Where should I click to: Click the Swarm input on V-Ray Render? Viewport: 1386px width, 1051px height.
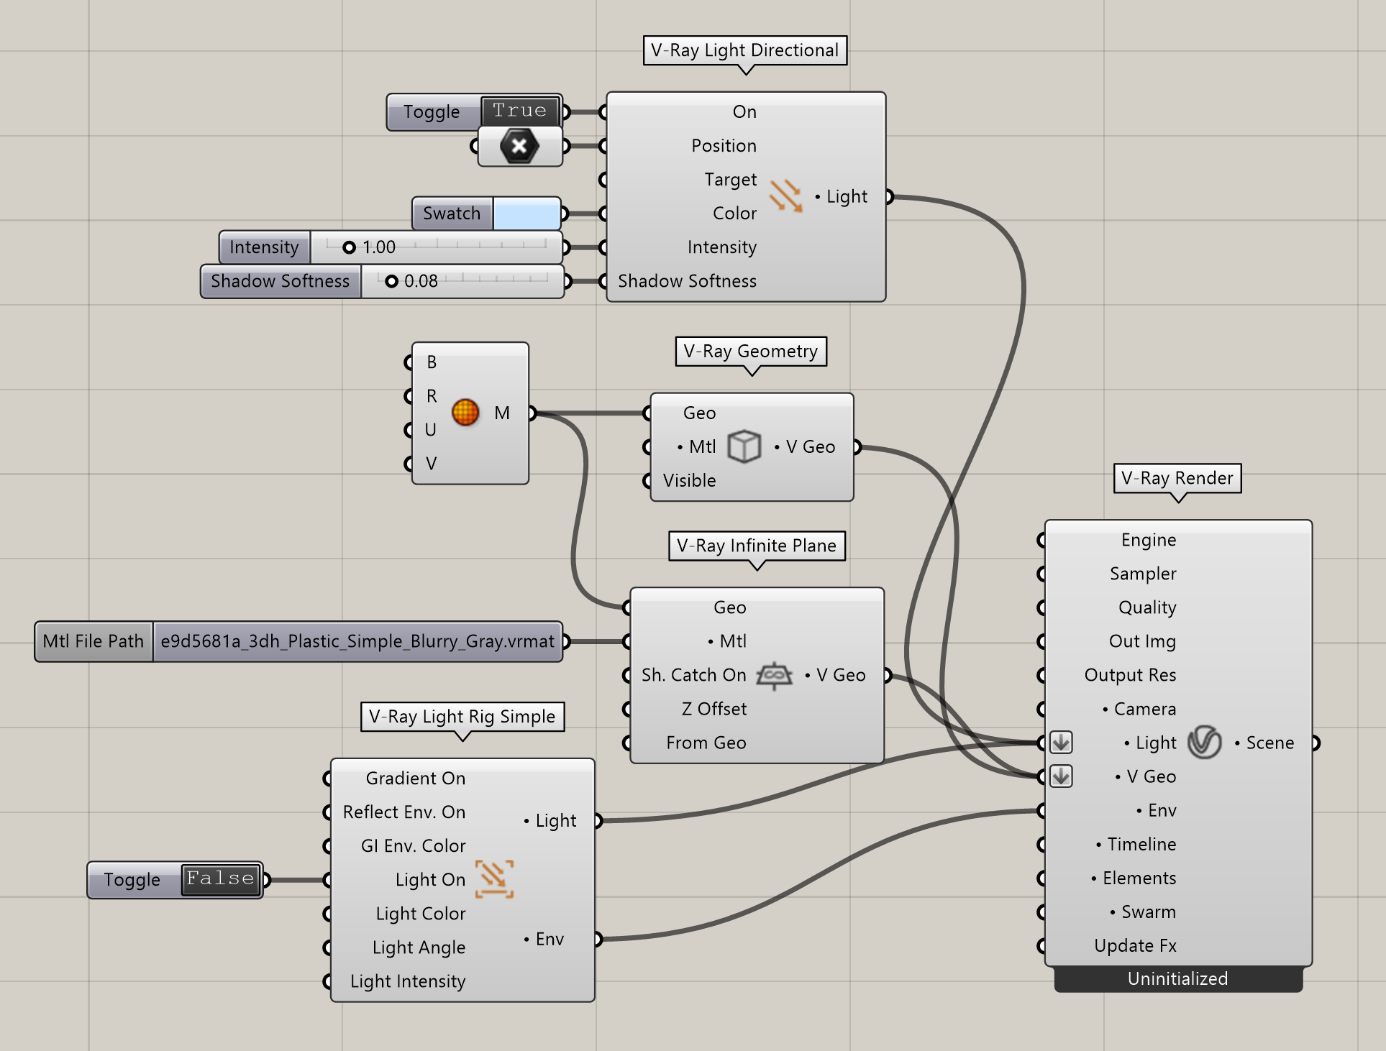pos(1143,912)
